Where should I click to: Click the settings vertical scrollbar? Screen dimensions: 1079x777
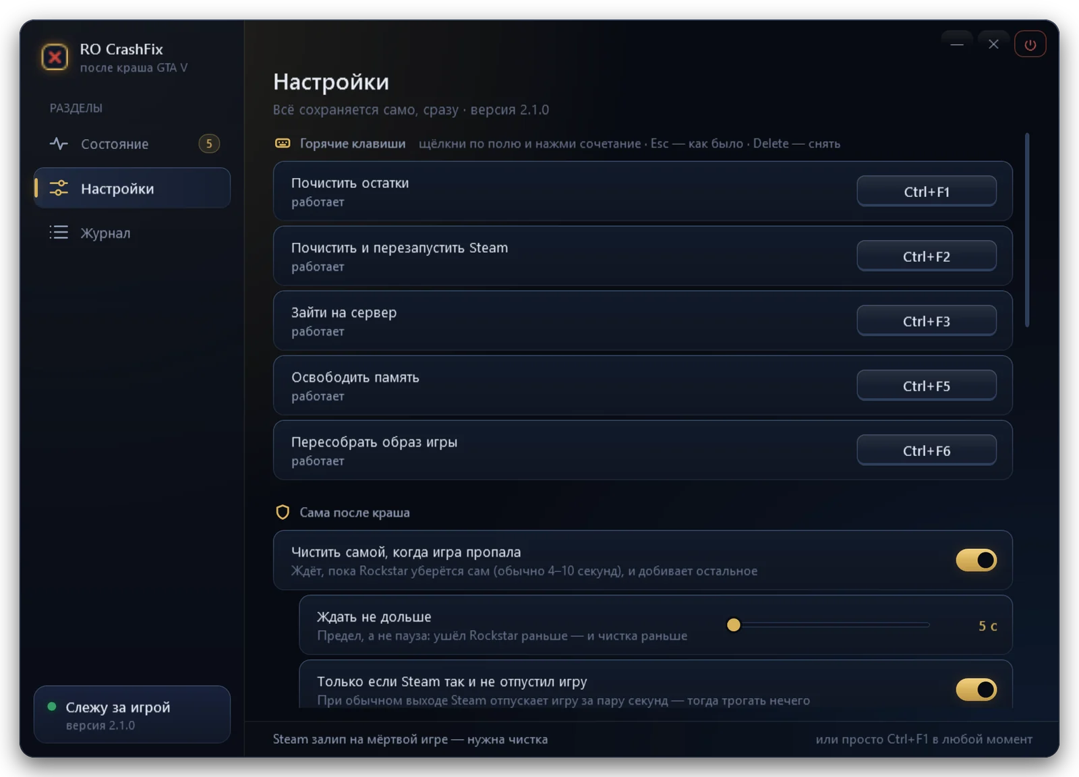1027,231
